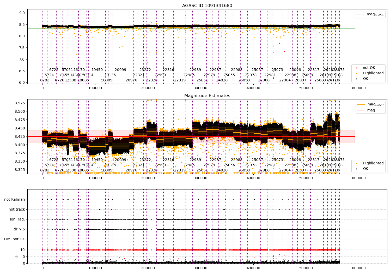Click obsid label 20099 in top plot
This screenshot has width=391, height=274.
click(x=120, y=70)
